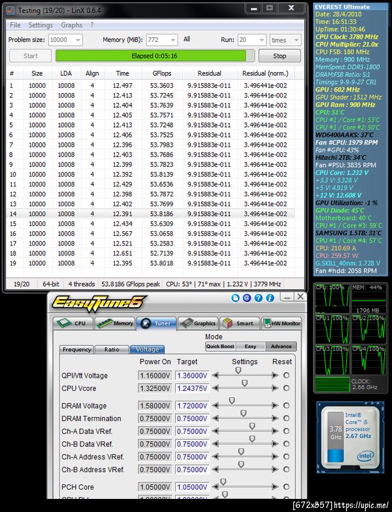Image resolution: width=392 pixels, height=512 pixels.
Task: Click the CPU Vcore target value field
Action: [x=192, y=388]
